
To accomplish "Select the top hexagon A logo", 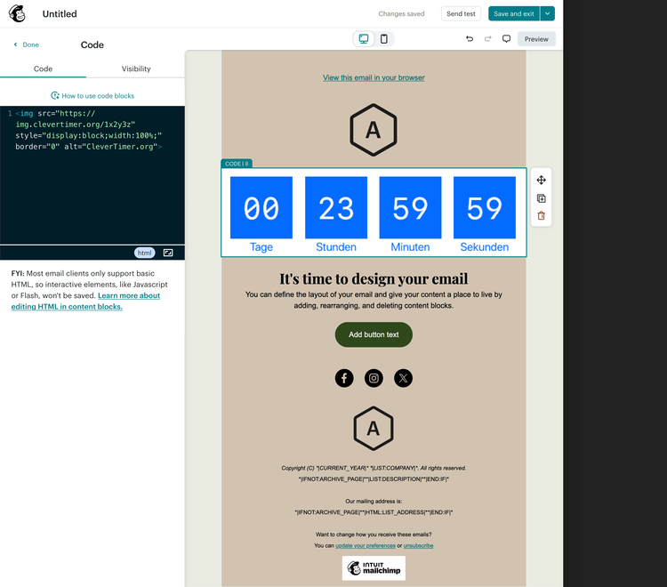I will (374, 130).
